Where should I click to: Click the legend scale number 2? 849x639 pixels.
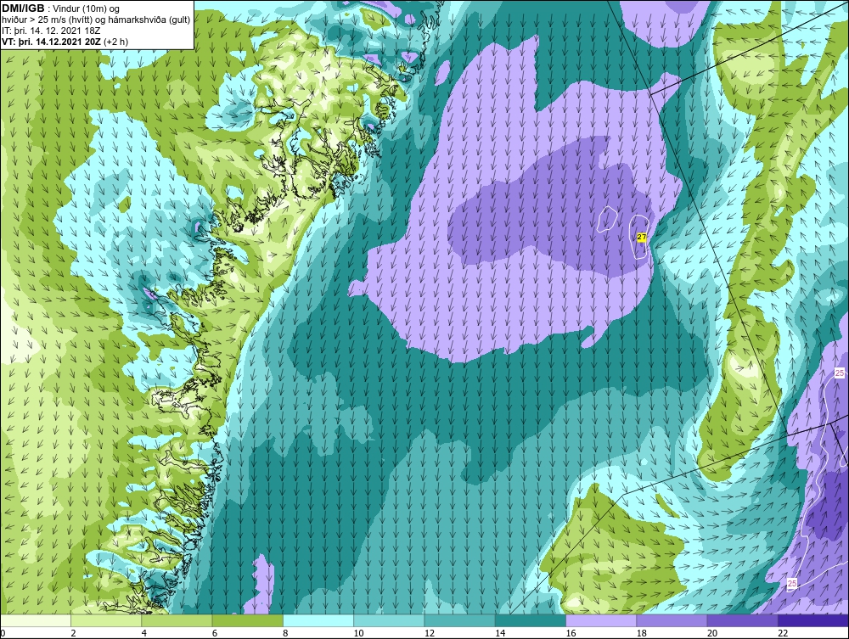click(x=74, y=633)
